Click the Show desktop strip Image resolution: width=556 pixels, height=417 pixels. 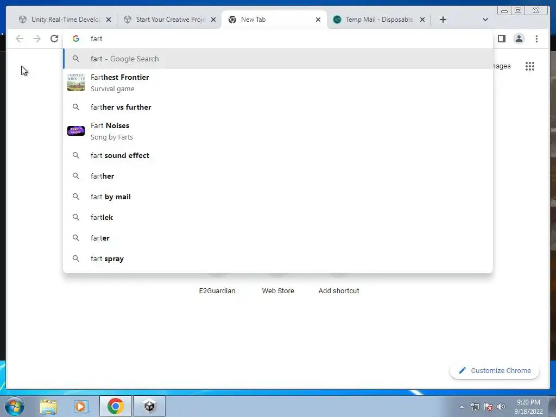tap(552, 406)
